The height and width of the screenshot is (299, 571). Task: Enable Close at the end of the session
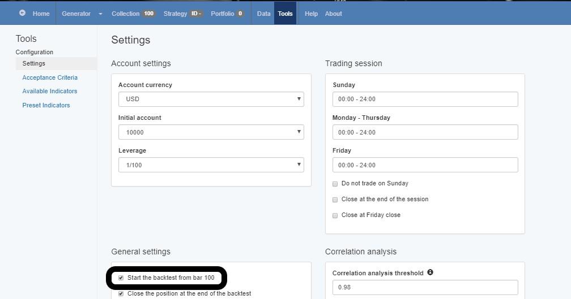335,200
